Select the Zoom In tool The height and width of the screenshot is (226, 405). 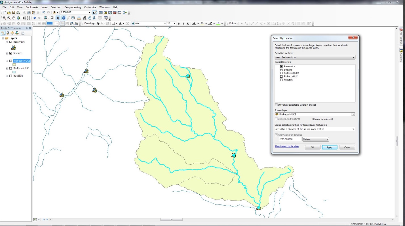coord(4,18)
